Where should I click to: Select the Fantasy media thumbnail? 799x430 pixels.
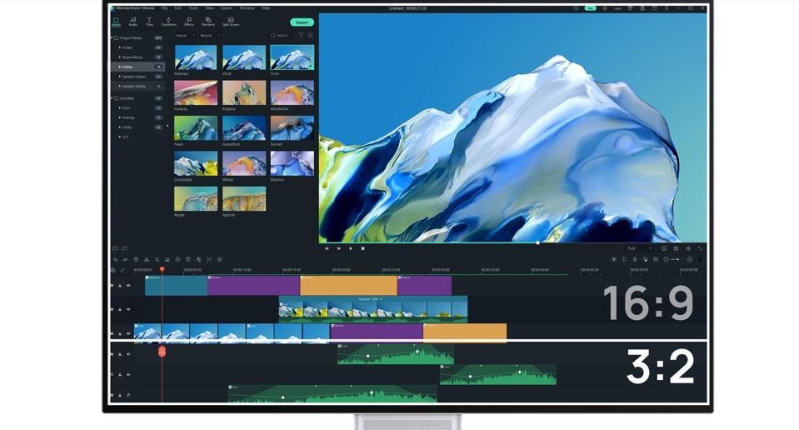[x=196, y=93]
